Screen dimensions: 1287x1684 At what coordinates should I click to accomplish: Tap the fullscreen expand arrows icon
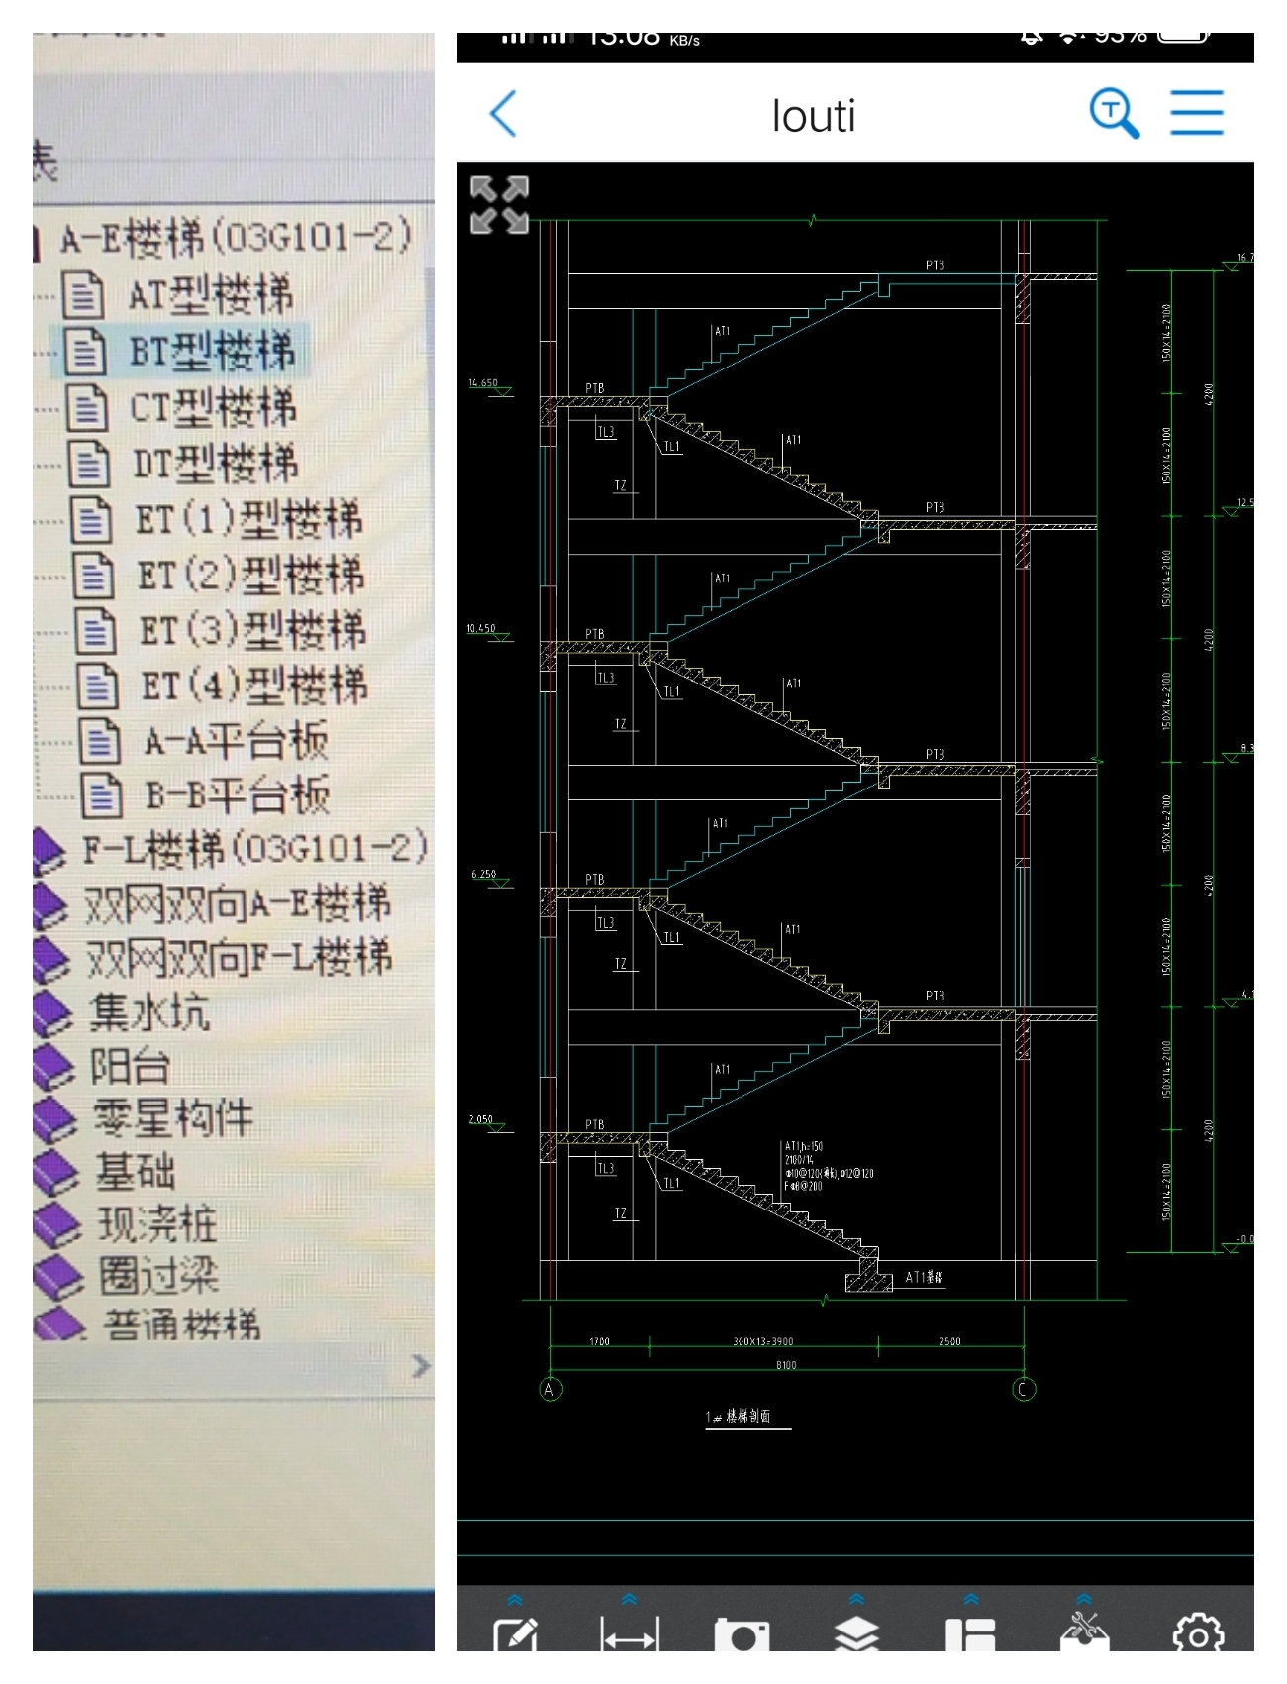pos(499,205)
